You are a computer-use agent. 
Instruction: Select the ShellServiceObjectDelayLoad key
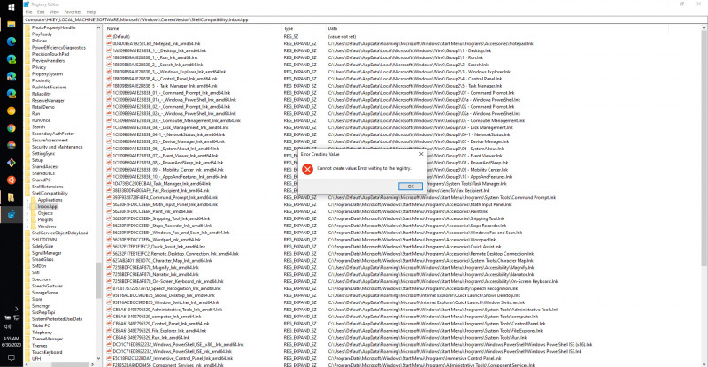click(x=60, y=233)
